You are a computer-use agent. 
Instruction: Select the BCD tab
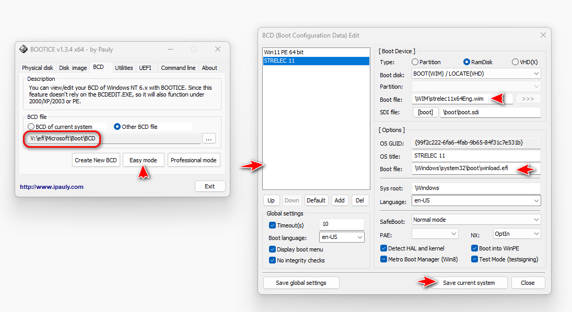[x=99, y=67]
